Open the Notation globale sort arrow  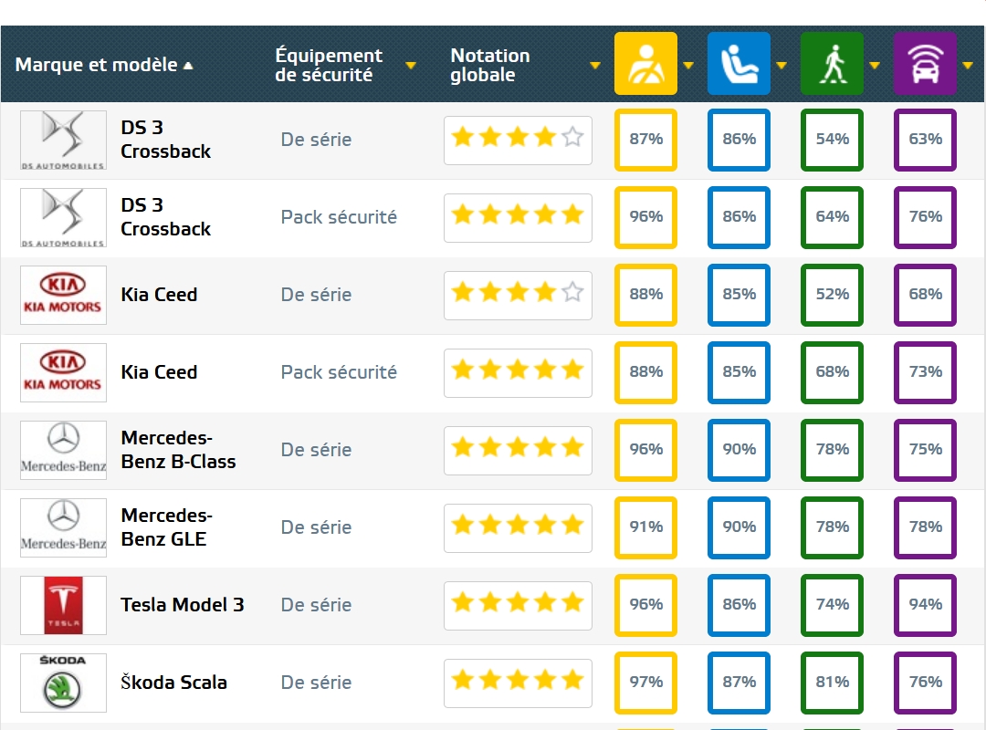click(595, 66)
